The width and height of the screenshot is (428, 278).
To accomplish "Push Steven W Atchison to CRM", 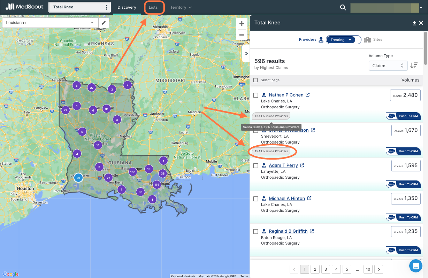I will coord(403,151).
